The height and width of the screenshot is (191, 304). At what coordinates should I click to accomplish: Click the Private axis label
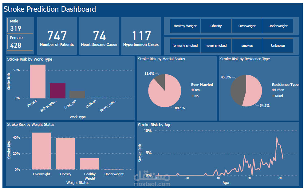click(32, 103)
